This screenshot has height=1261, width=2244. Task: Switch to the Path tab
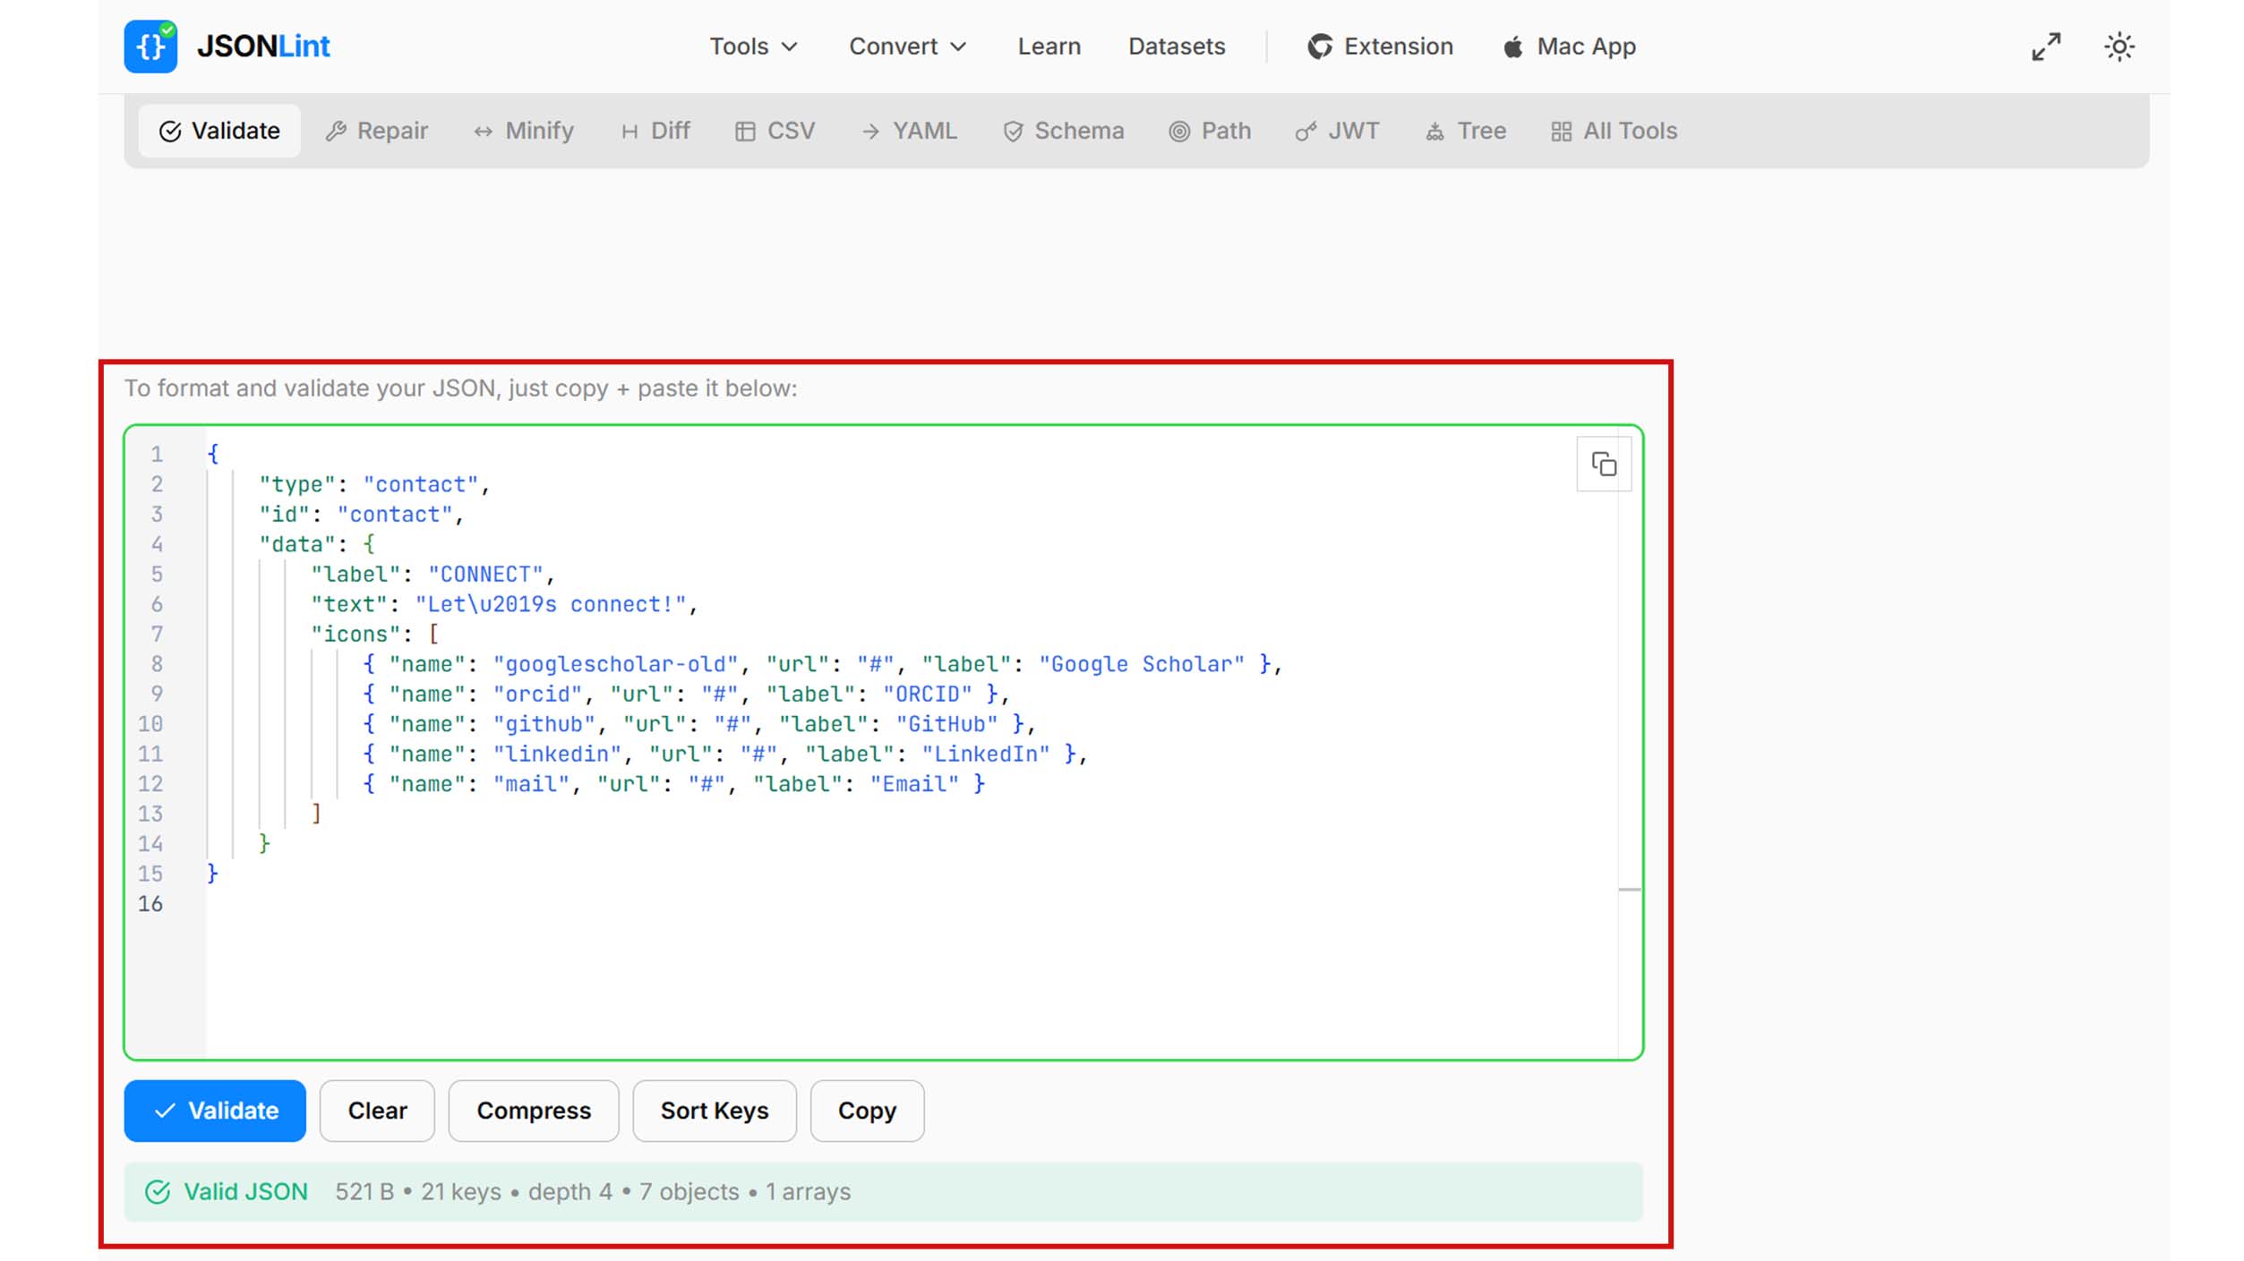(x=1209, y=131)
